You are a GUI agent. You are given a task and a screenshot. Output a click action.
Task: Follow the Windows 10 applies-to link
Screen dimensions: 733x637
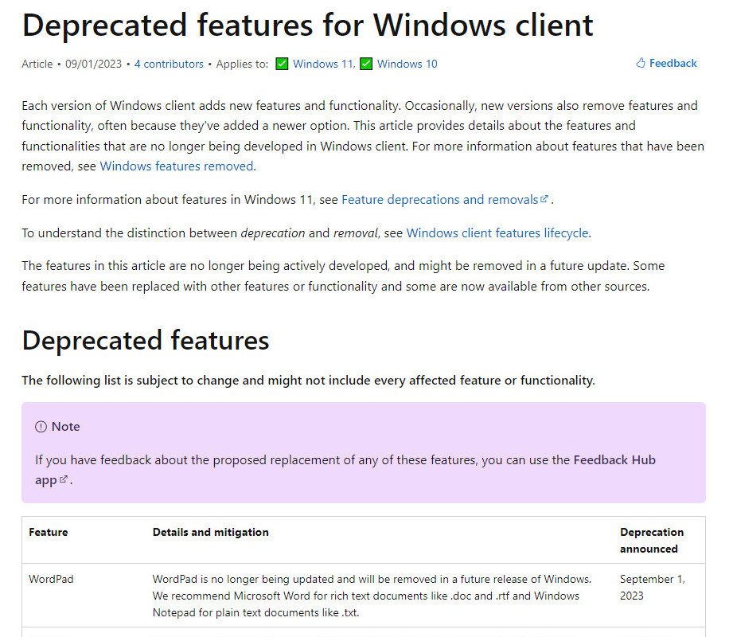[407, 64]
